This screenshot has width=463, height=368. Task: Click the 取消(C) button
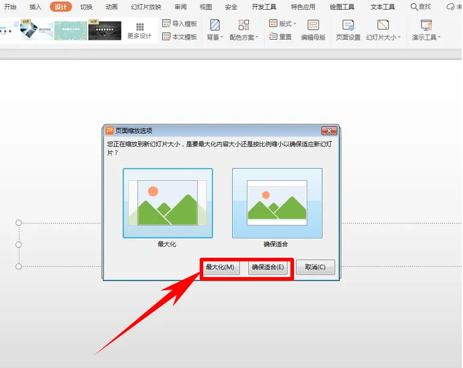(315, 267)
